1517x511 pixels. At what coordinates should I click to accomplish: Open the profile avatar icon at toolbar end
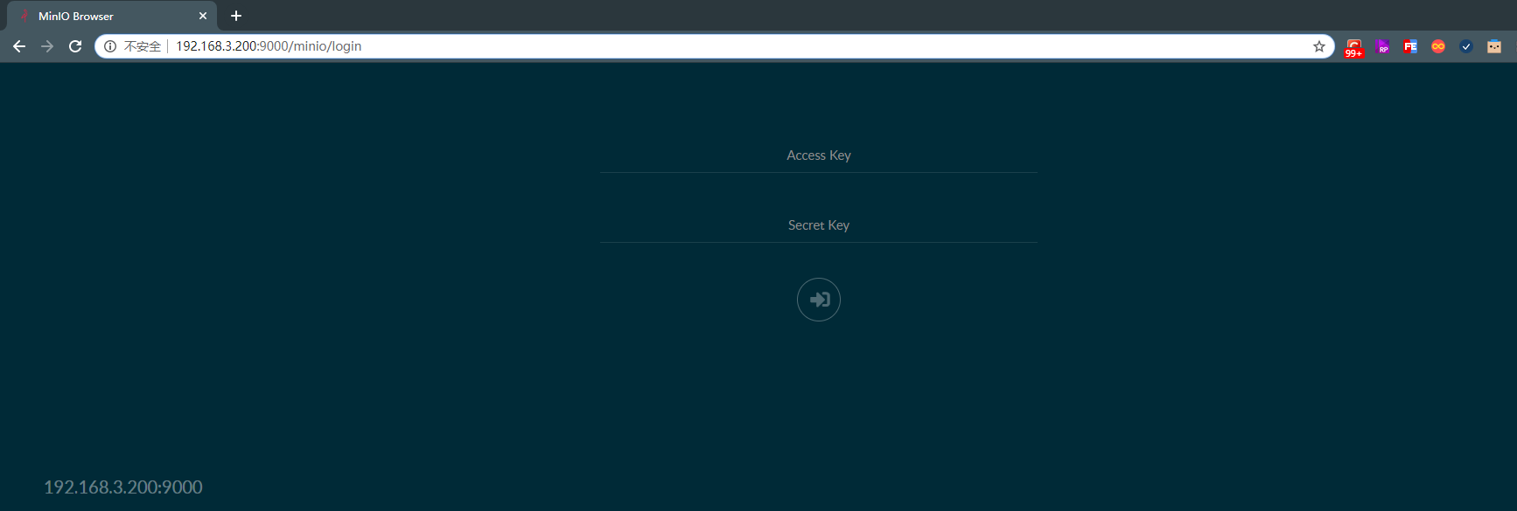point(1494,47)
